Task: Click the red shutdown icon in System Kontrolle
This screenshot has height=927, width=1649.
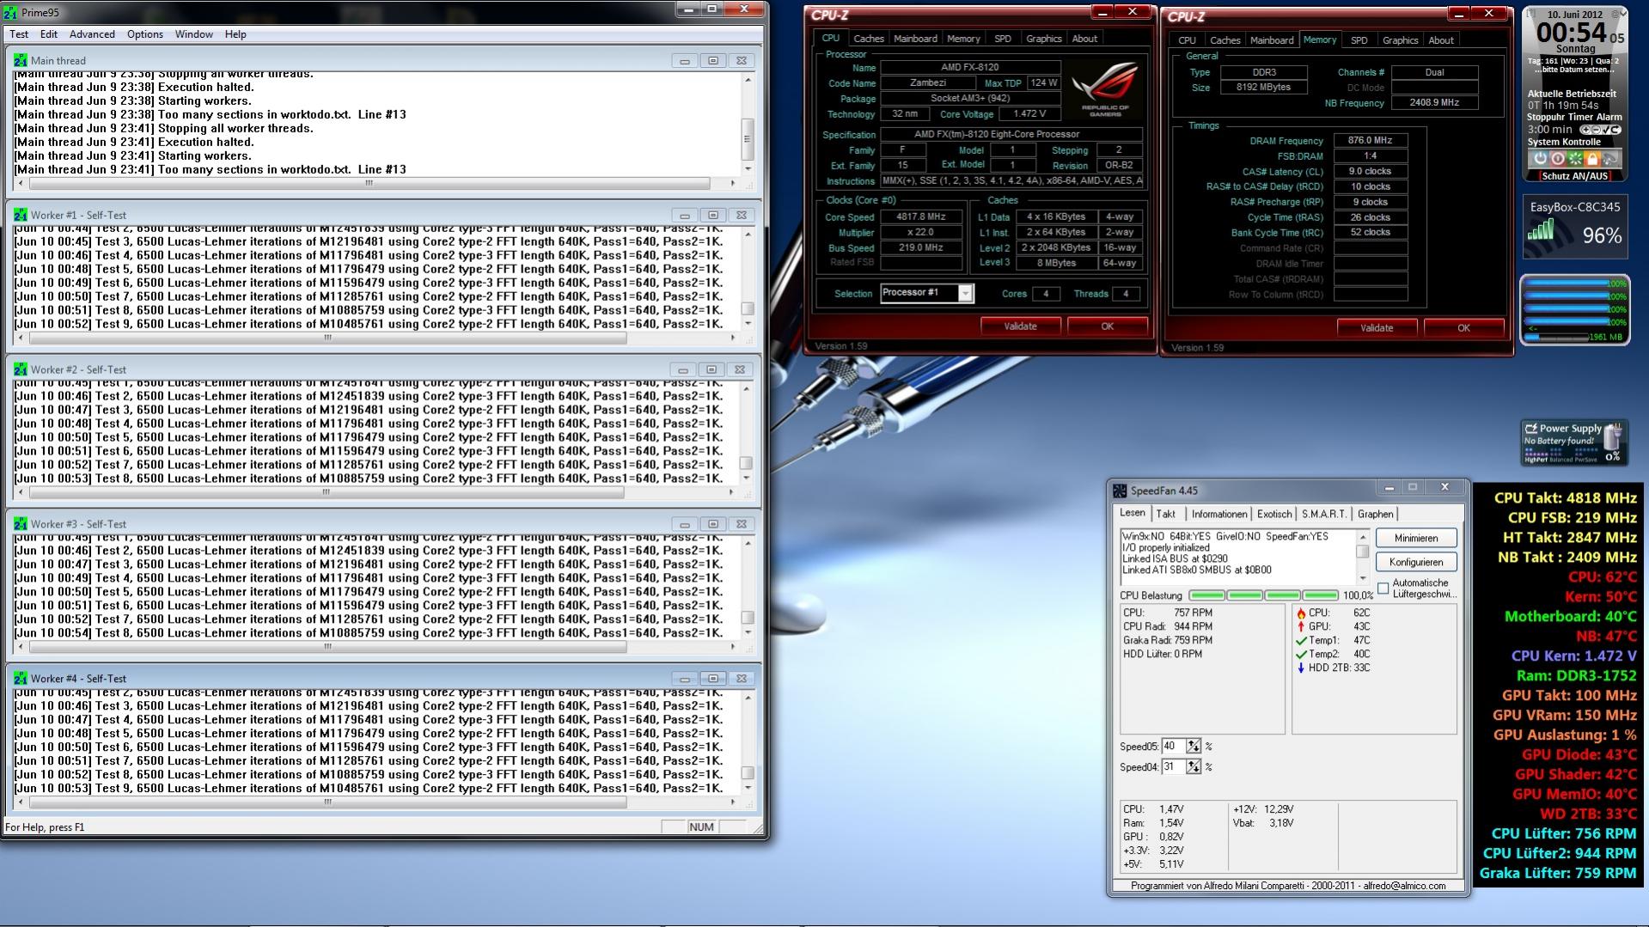Action: 1558,159
